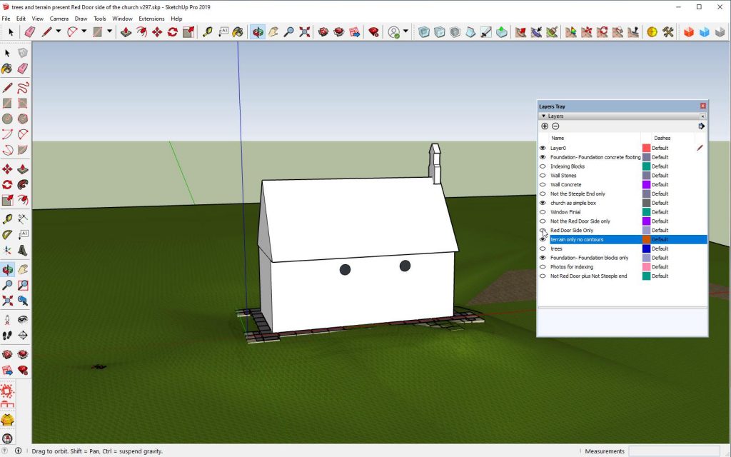This screenshot has width=731, height=457.
Task: Click the Zoom Extents tool
Action: 305,32
